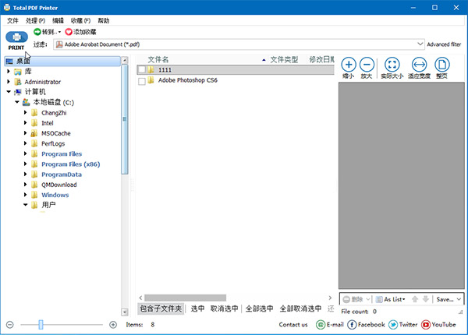This screenshot has width=468, height=335.
Task: Click the zoom in (放大) preview icon
Action: coord(367,65)
